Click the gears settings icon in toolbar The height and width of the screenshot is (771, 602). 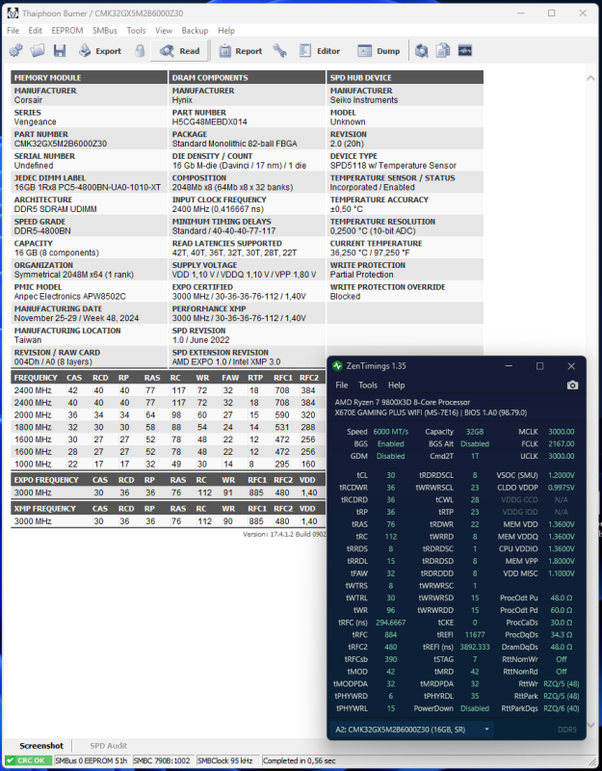[15, 51]
